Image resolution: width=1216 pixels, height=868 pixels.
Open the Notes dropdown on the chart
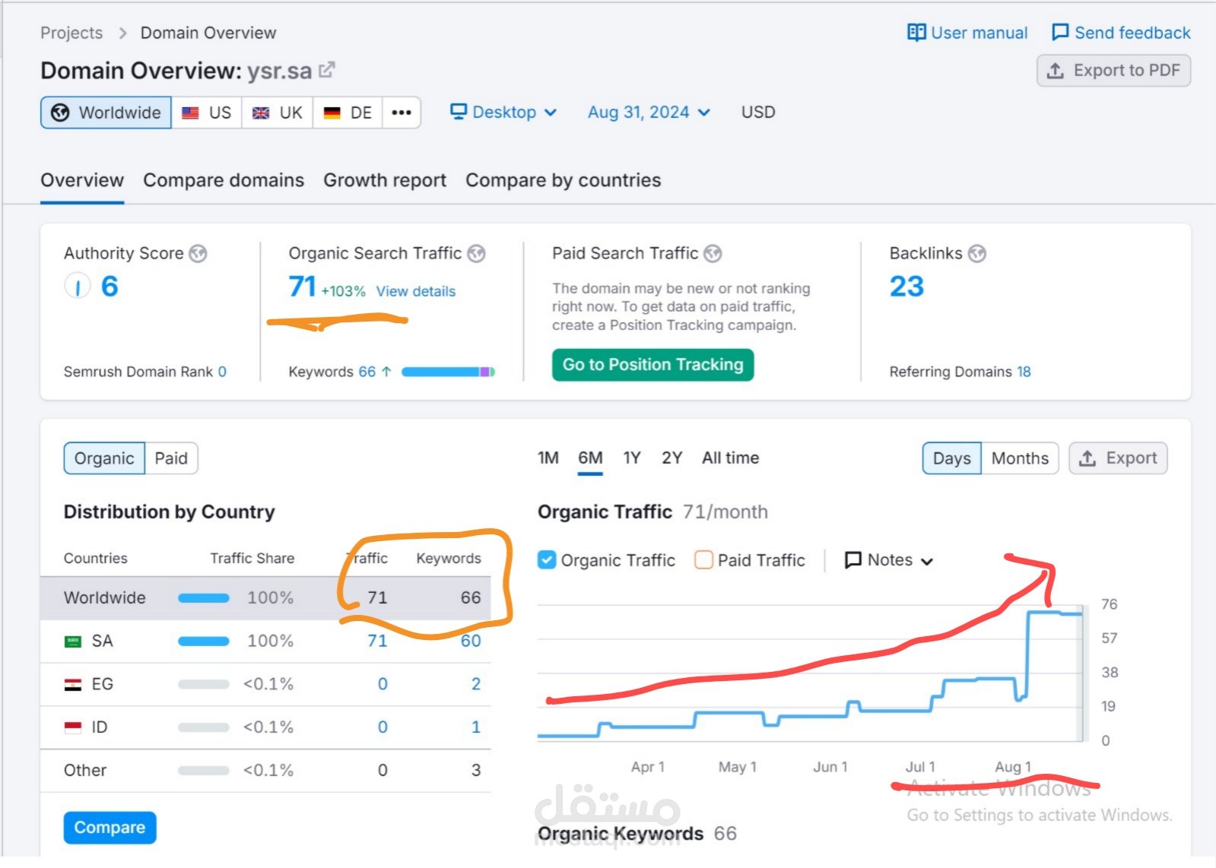tap(889, 560)
